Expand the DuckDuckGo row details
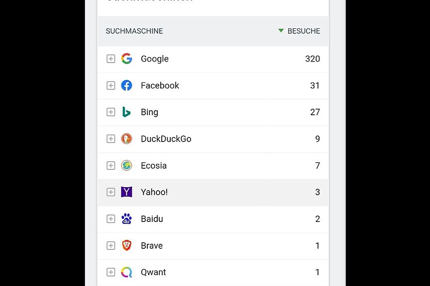The width and height of the screenshot is (430, 286). click(x=110, y=139)
